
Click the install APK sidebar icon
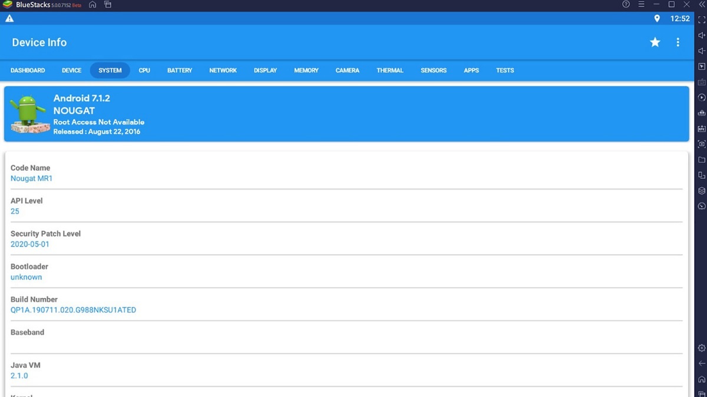point(701,128)
